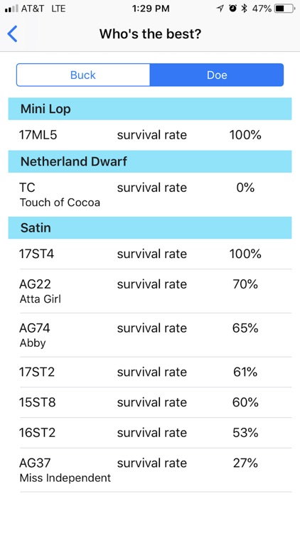
Task: Tap the Mini Lop section header
Action: (x=150, y=109)
